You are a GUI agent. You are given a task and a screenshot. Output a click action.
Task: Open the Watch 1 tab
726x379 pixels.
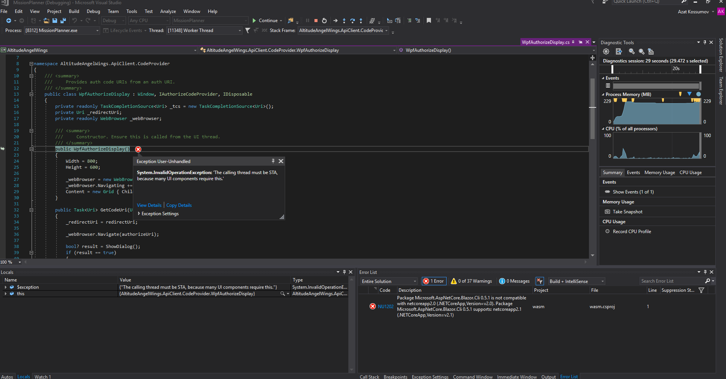point(43,377)
